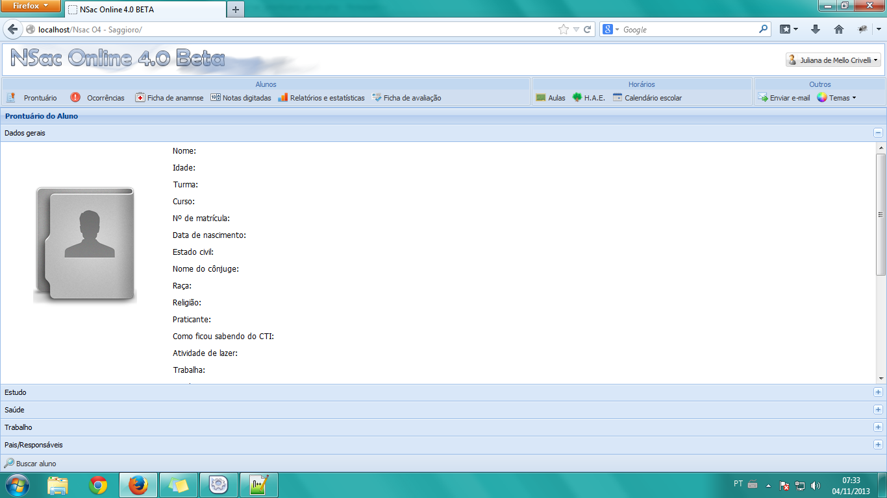Click the speaker icon in the system tray

(x=816, y=484)
